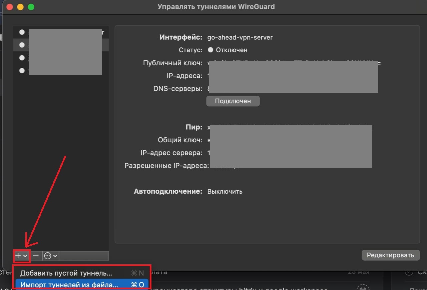Click the status circle beside "Отключен"
Image resolution: width=427 pixels, height=290 pixels.
tap(210, 50)
